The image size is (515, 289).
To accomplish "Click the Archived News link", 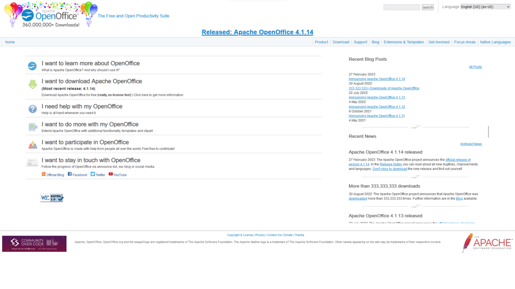I will [x=471, y=144].
